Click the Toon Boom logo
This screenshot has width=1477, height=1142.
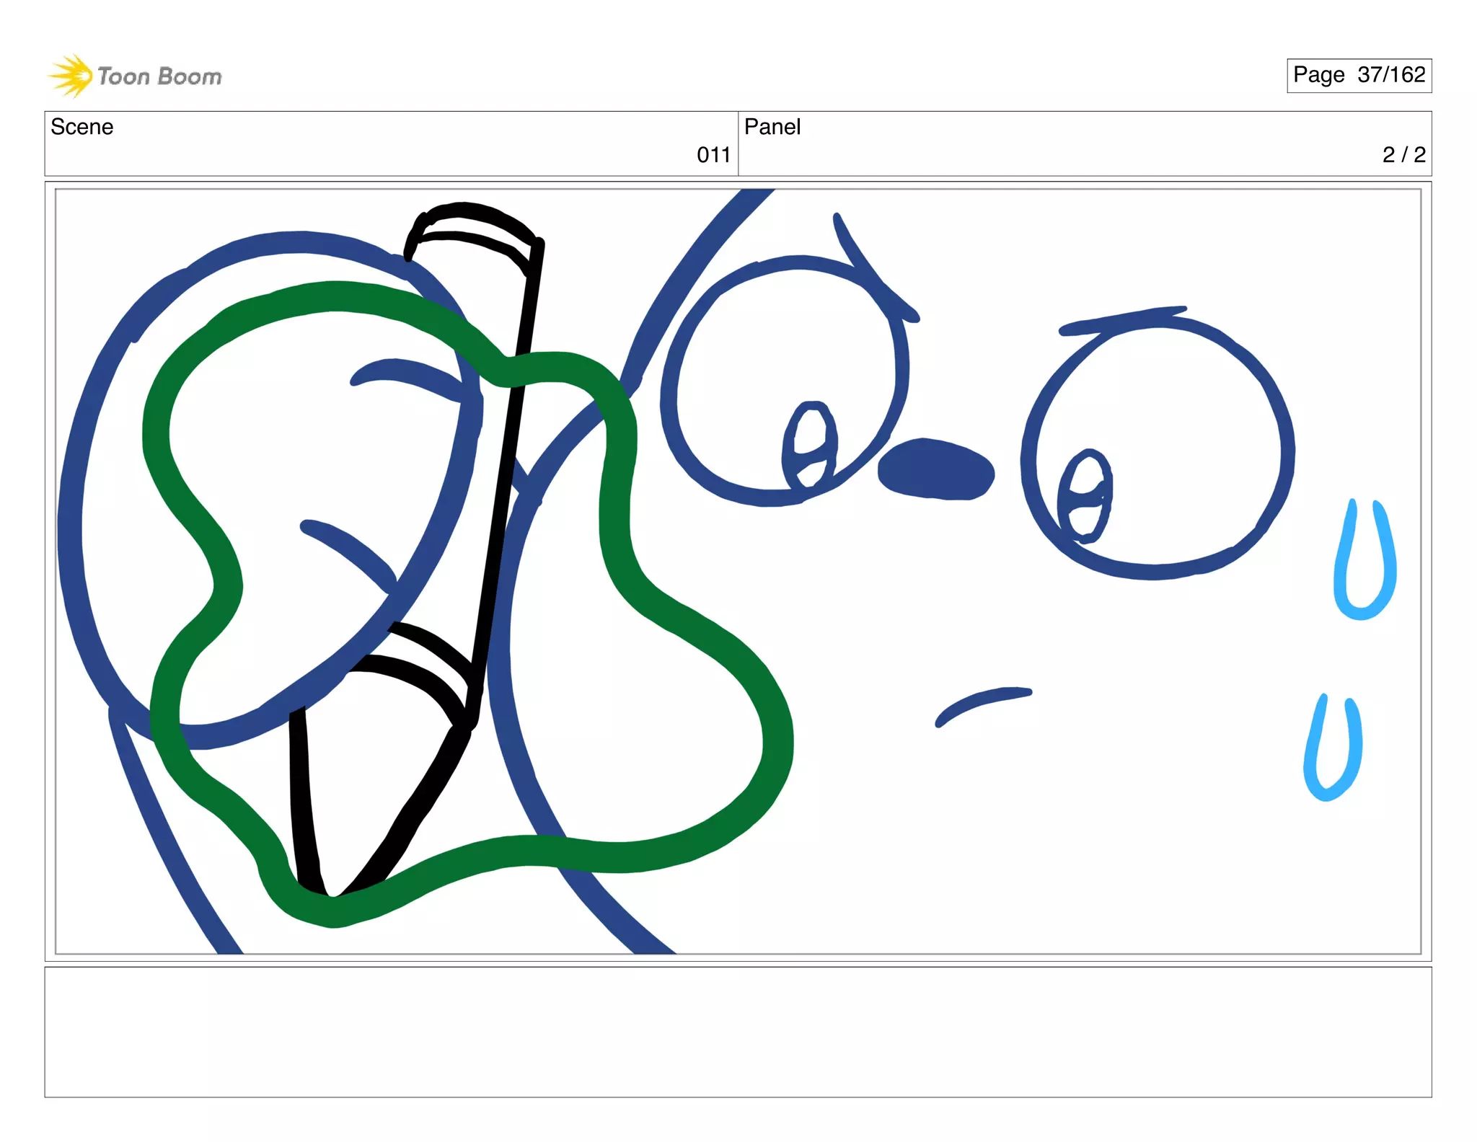pyautogui.click(x=136, y=76)
